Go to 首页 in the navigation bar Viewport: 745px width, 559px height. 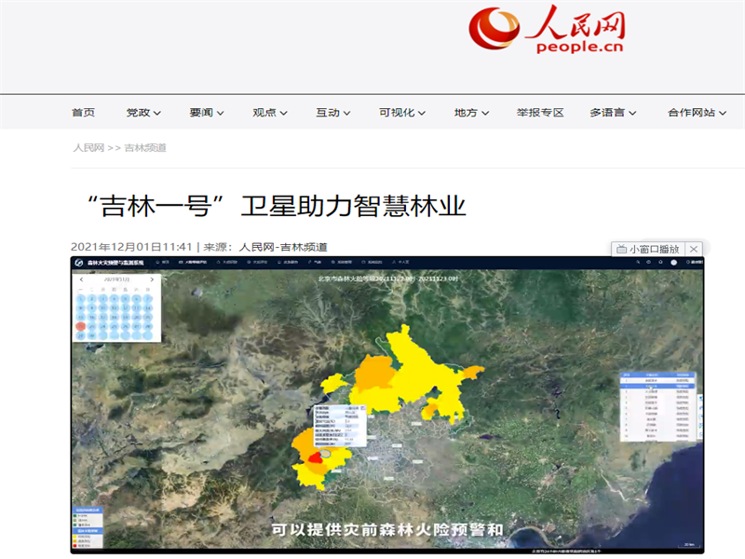pyautogui.click(x=83, y=113)
